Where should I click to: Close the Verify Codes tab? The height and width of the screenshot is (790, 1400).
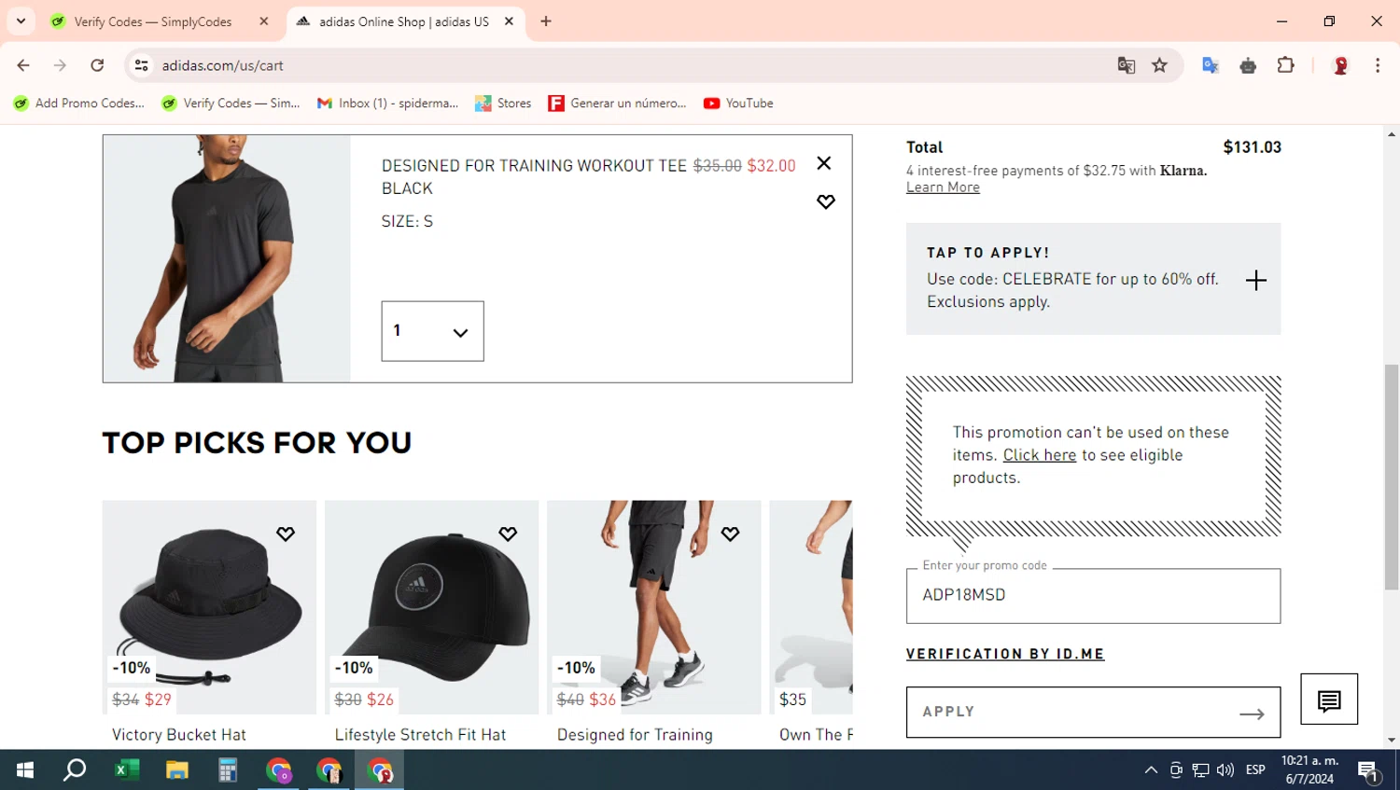(264, 21)
